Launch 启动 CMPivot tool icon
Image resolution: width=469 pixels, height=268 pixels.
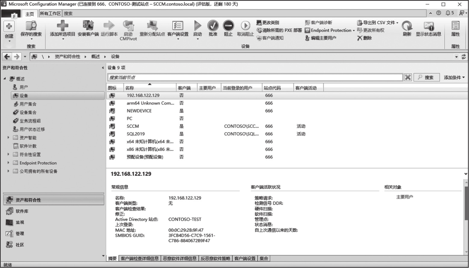(128, 26)
